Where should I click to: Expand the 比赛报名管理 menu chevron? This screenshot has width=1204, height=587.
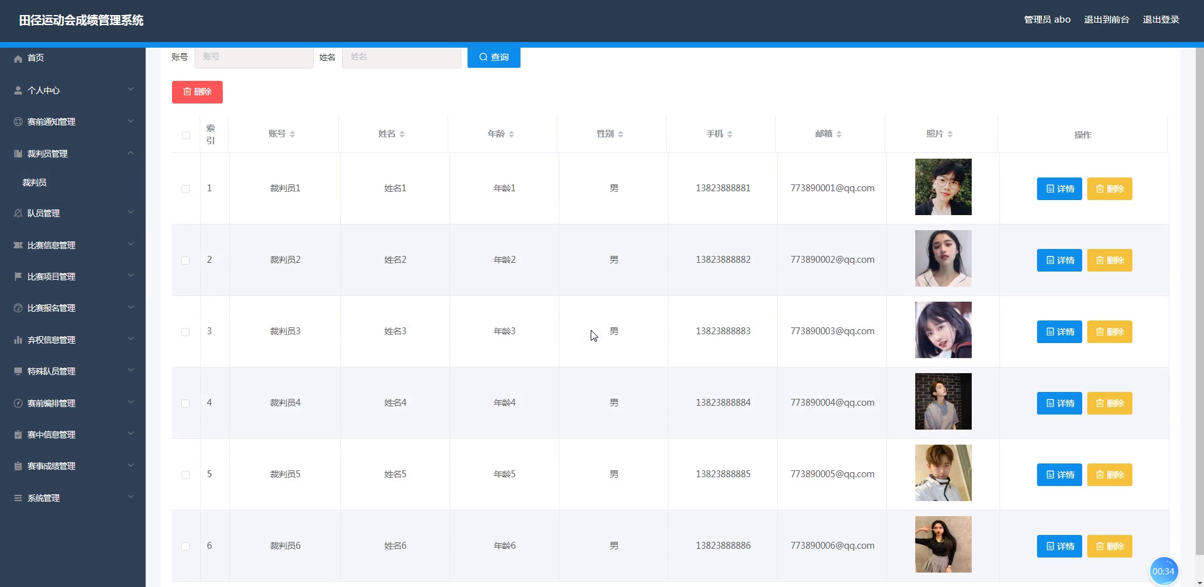coord(131,307)
